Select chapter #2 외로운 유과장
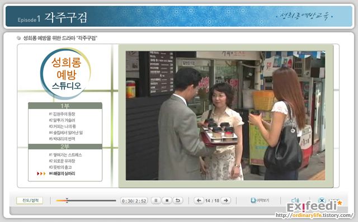This screenshot has height=222, width=358. 62,161
